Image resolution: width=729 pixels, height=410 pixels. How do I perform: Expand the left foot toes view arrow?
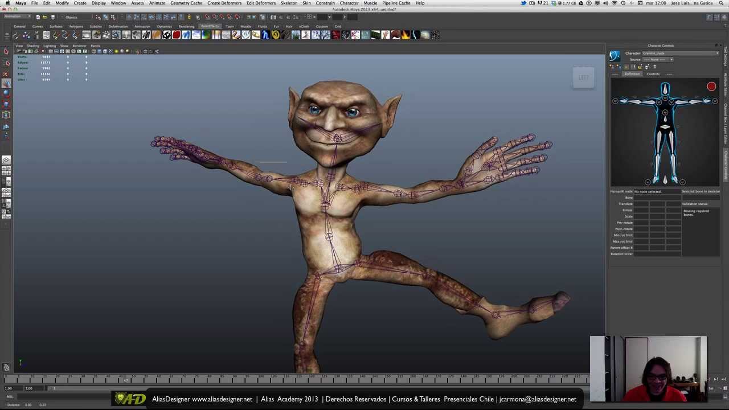click(682, 182)
